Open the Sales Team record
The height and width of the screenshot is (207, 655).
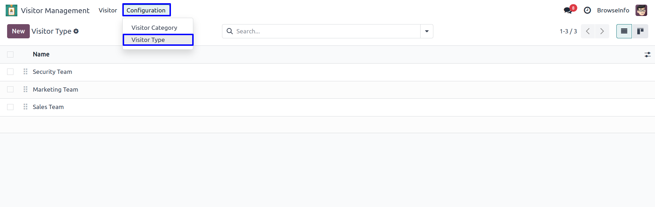pos(48,107)
